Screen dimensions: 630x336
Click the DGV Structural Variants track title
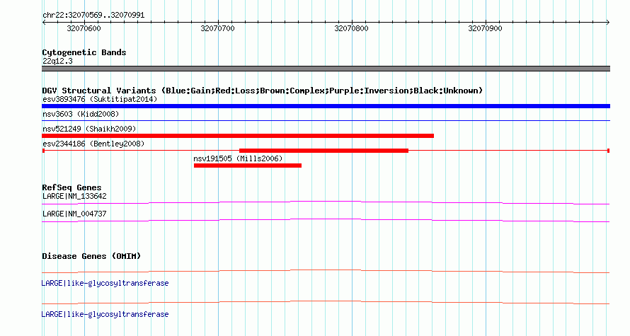coord(263,91)
